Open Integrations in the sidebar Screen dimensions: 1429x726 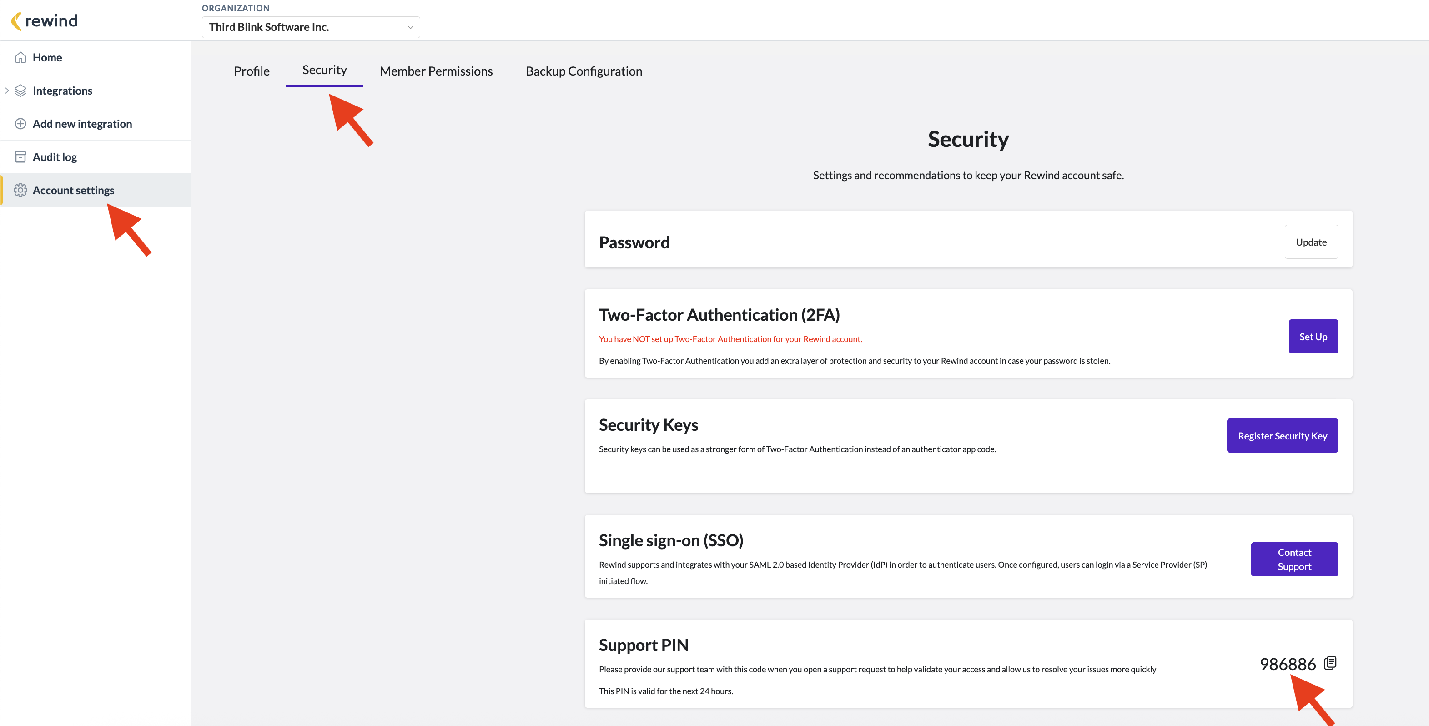pyautogui.click(x=96, y=91)
